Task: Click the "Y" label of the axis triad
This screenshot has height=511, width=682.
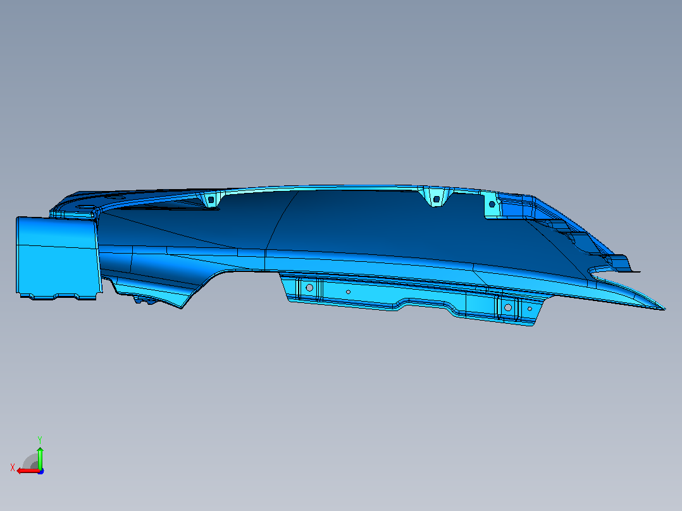Action: pos(40,440)
